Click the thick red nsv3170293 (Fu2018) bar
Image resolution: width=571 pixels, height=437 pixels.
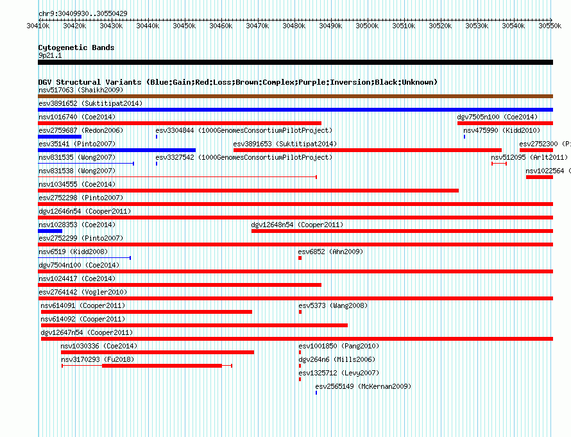pyautogui.click(x=162, y=366)
